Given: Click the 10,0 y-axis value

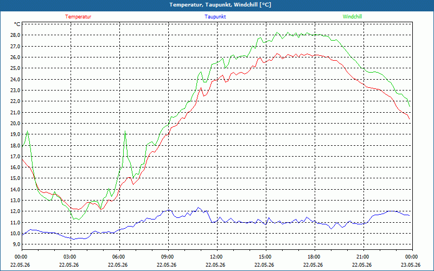Looking at the screenshot, I should click(16, 234).
